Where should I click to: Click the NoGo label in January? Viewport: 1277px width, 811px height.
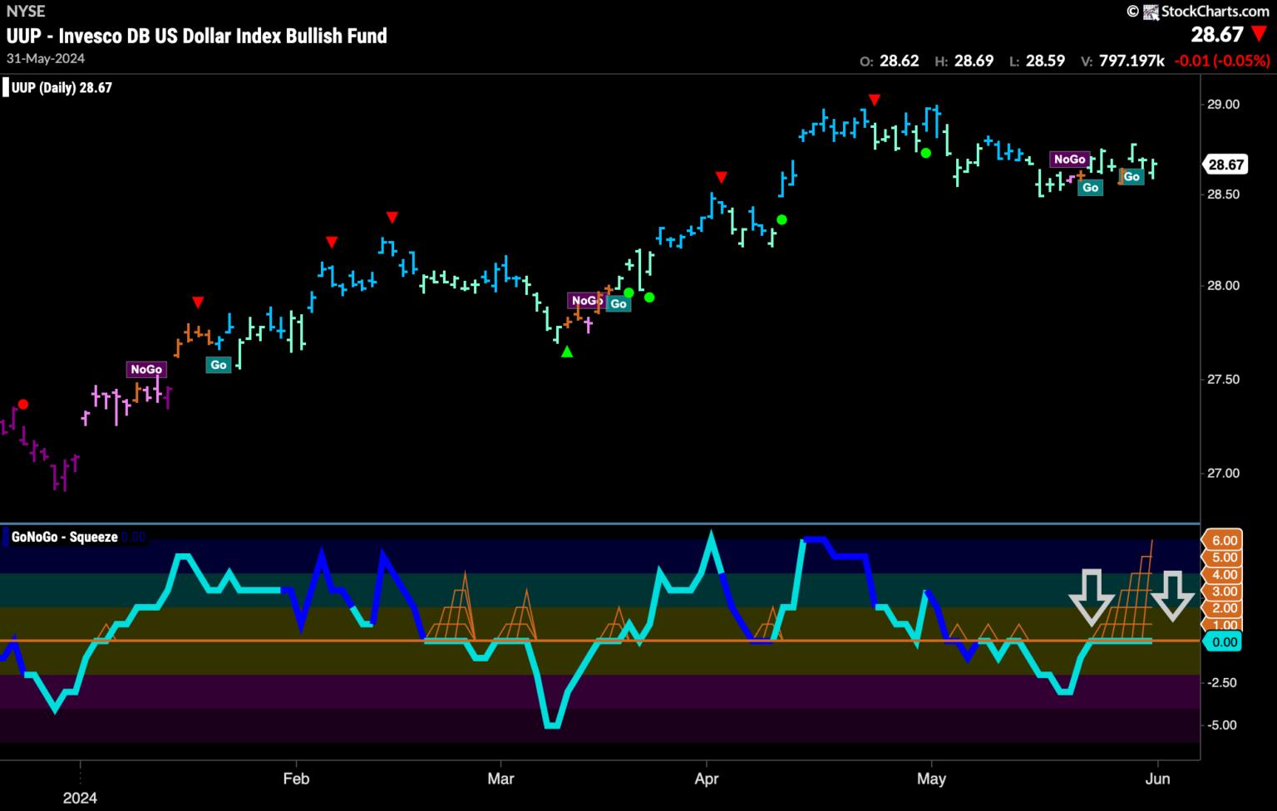[x=146, y=369]
